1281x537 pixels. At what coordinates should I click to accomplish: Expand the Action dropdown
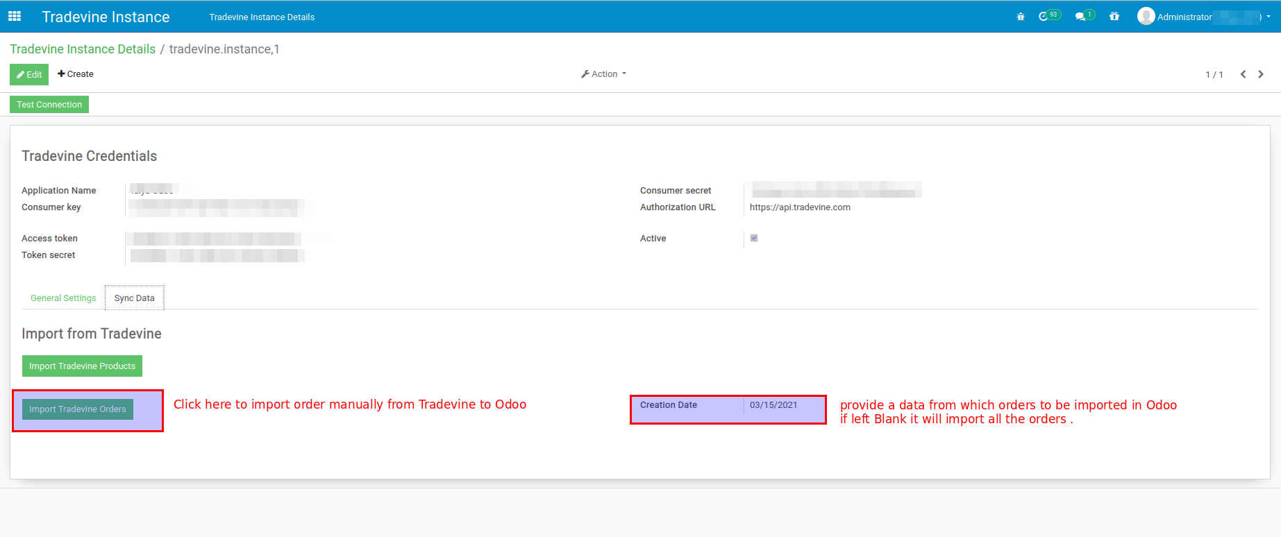point(603,74)
